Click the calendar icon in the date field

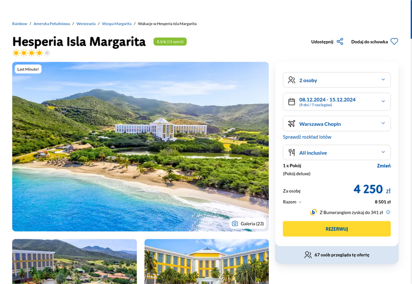pyautogui.click(x=291, y=102)
